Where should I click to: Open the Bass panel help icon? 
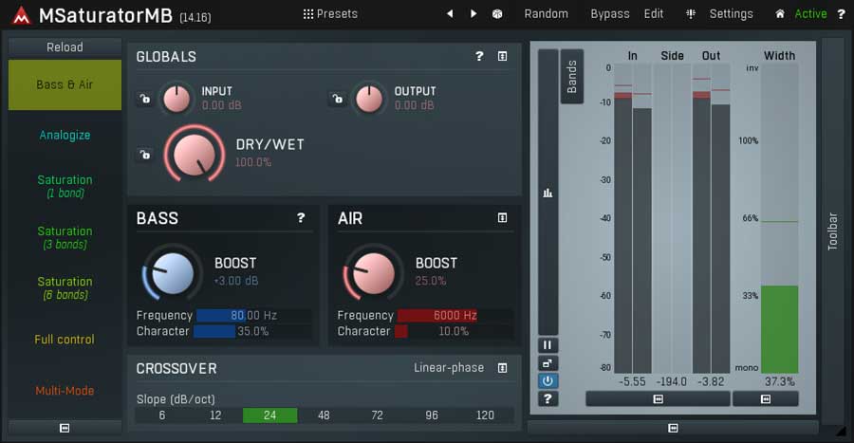pyautogui.click(x=301, y=217)
